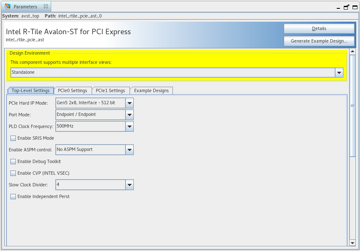Open the Details button
The width and height of the screenshot is (360, 251).
pyautogui.click(x=319, y=28)
